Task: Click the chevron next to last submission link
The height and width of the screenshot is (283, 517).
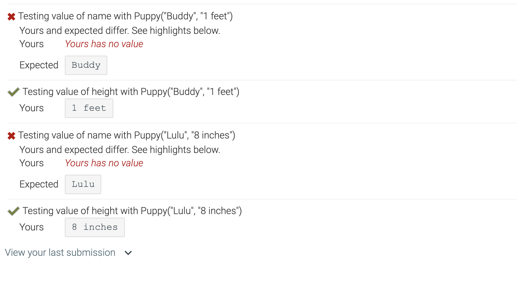Action: (x=128, y=253)
